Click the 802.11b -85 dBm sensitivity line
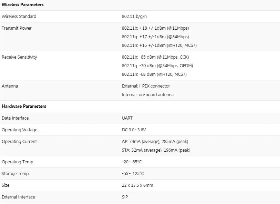The image size is (280, 204). pyautogui.click(x=155, y=57)
